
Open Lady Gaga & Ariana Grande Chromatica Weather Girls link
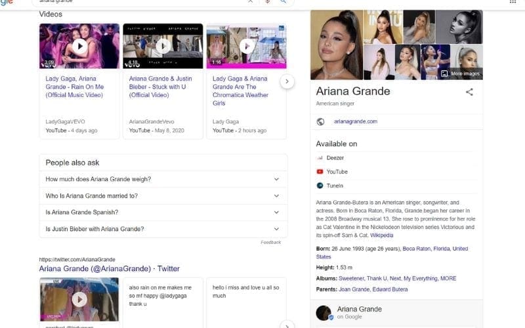(240, 91)
